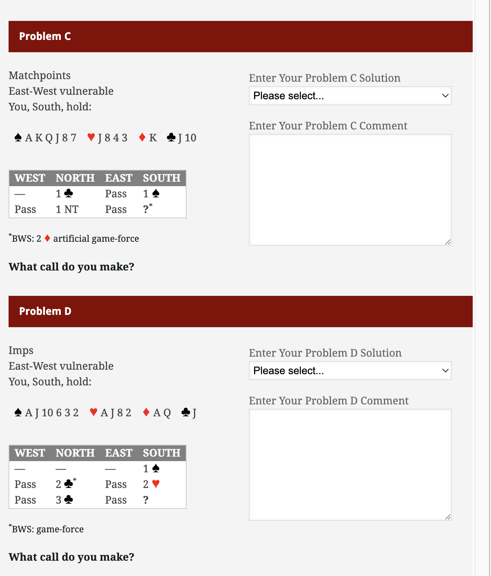The image size is (491, 576).
Task: Click the club suit icon in Problem D hand
Action: pos(185,413)
